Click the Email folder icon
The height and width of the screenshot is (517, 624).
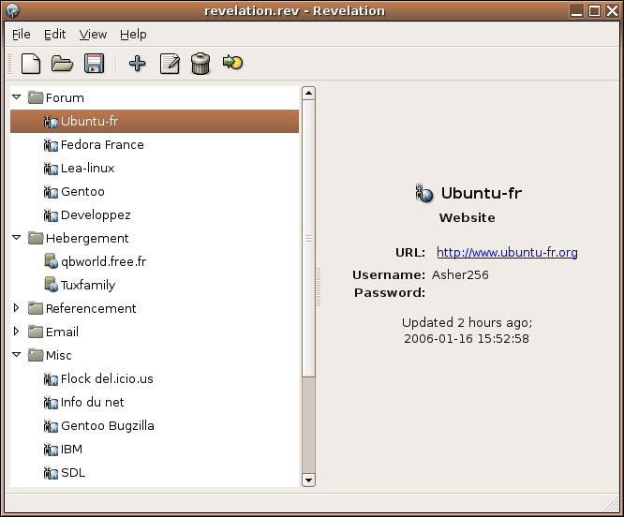click(36, 332)
